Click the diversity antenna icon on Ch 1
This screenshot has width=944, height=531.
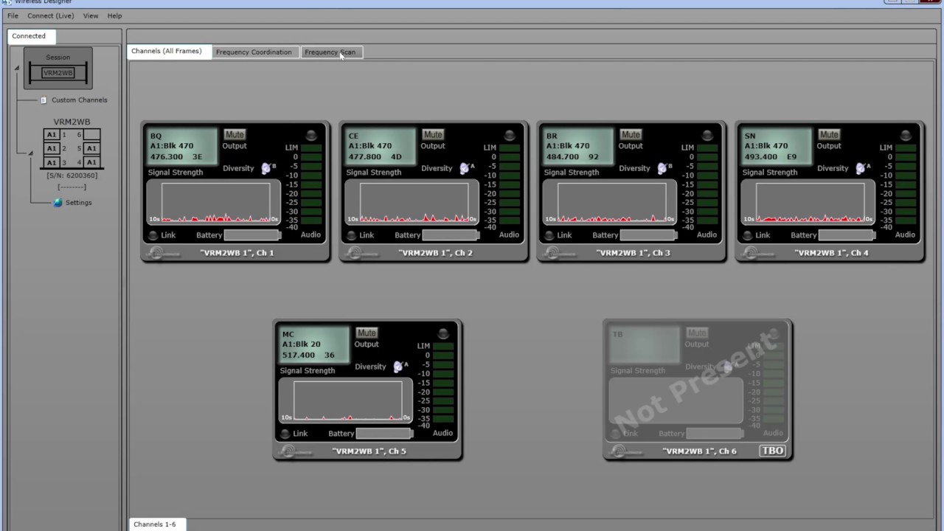point(267,168)
